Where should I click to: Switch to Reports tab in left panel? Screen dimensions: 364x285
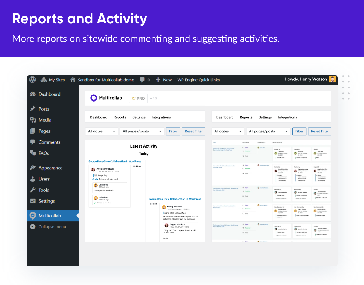120,117
